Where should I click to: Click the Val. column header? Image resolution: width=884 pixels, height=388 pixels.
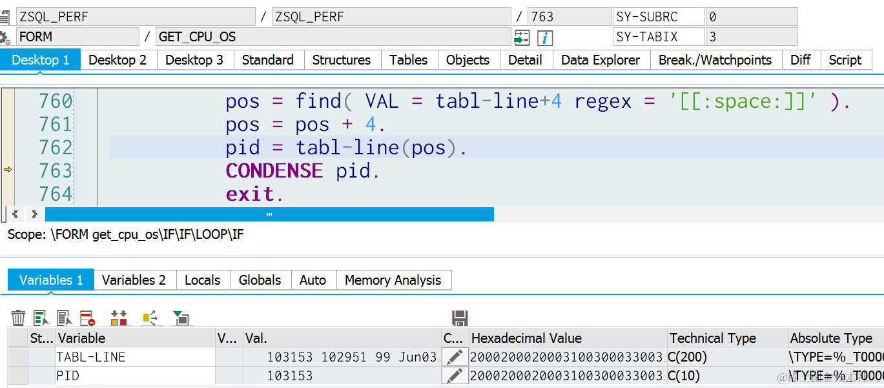click(342, 338)
